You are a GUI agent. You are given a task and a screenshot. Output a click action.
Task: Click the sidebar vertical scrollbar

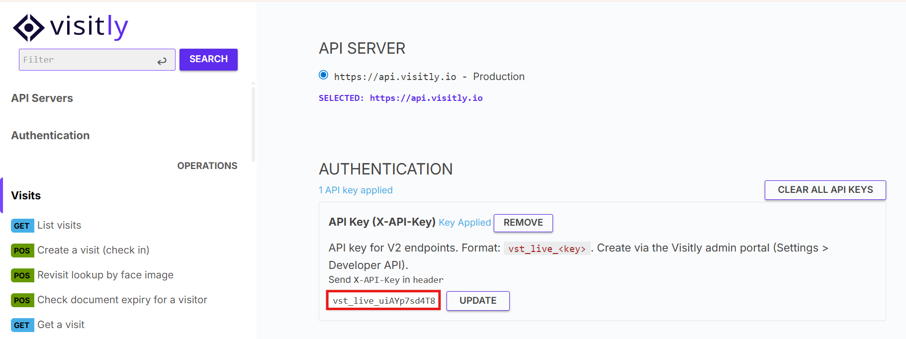[x=253, y=123]
